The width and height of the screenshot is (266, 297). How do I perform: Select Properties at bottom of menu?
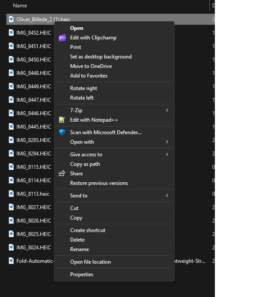[x=81, y=274]
